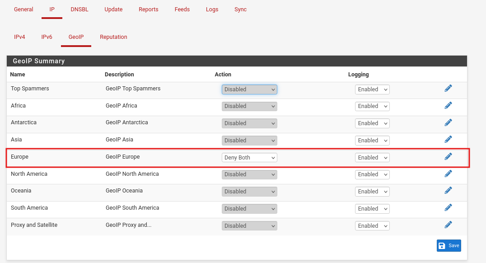The width and height of the screenshot is (486, 263).
Task: Click Proxy and Satellite edit pencil
Action: [448, 225]
